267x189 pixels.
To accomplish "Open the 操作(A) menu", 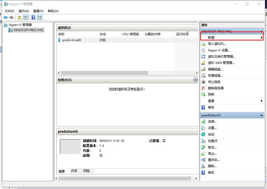I will tap(24, 11).
